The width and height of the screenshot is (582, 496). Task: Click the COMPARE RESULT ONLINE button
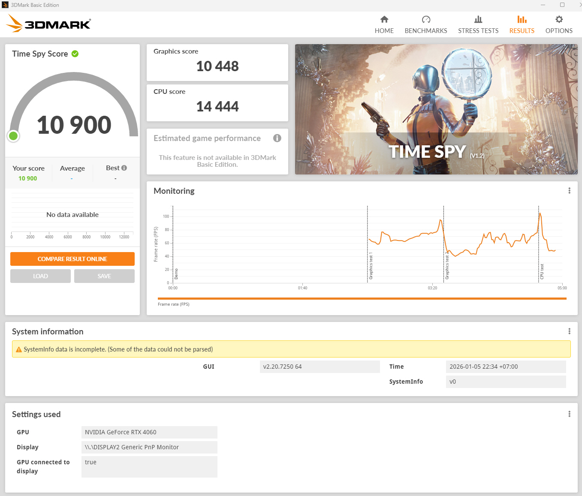pyautogui.click(x=72, y=259)
